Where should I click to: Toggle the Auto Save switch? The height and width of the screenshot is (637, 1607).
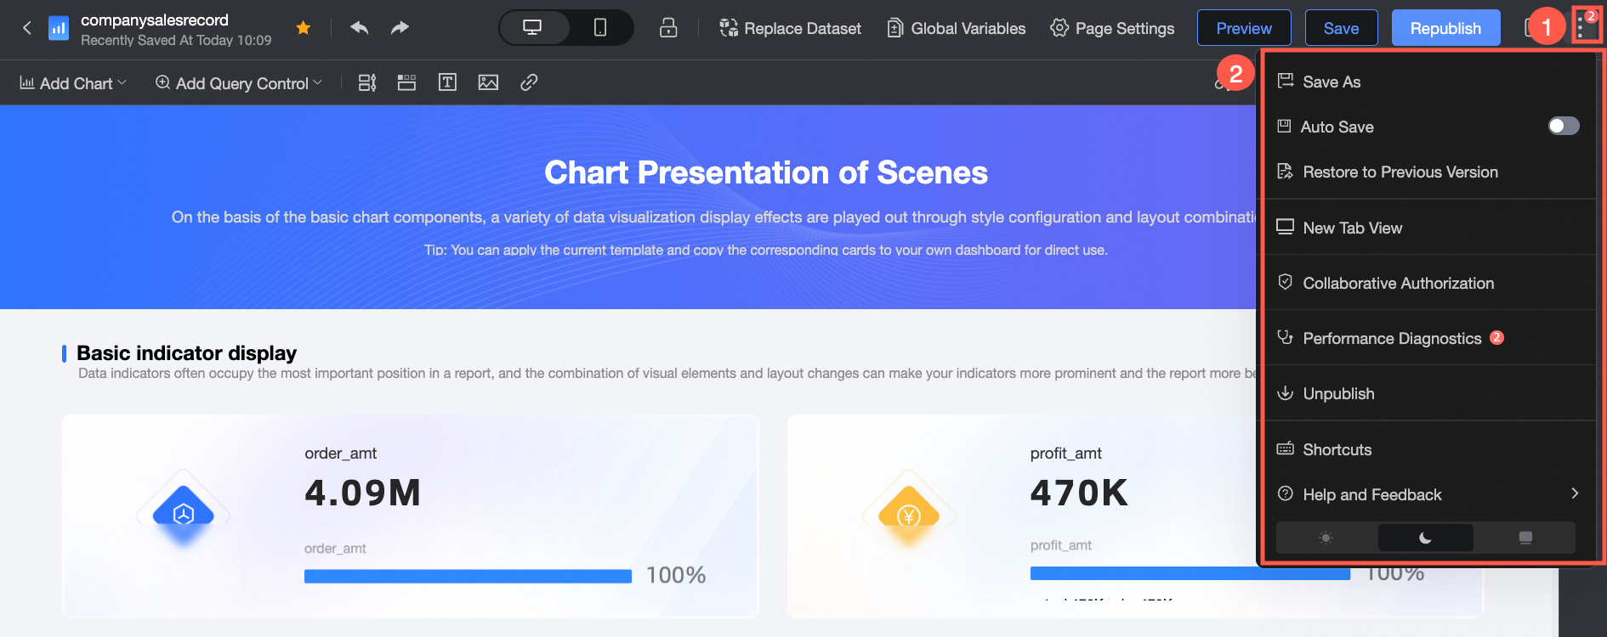click(1563, 127)
